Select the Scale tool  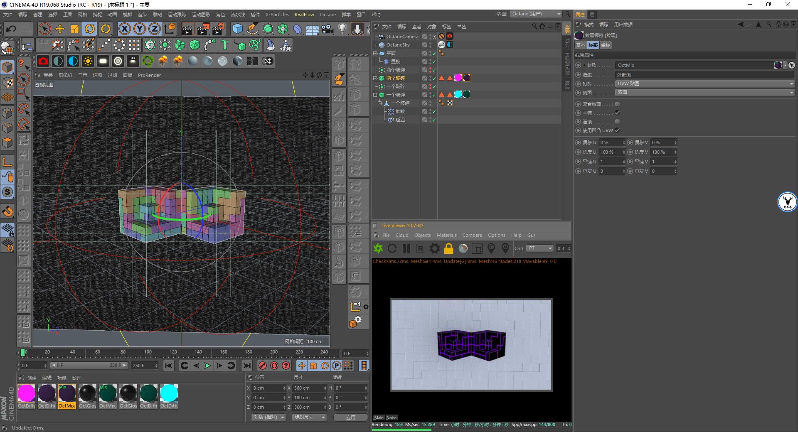coord(75,29)
